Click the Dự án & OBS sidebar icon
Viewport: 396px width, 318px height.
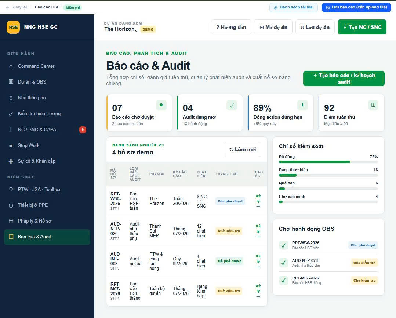11,81
